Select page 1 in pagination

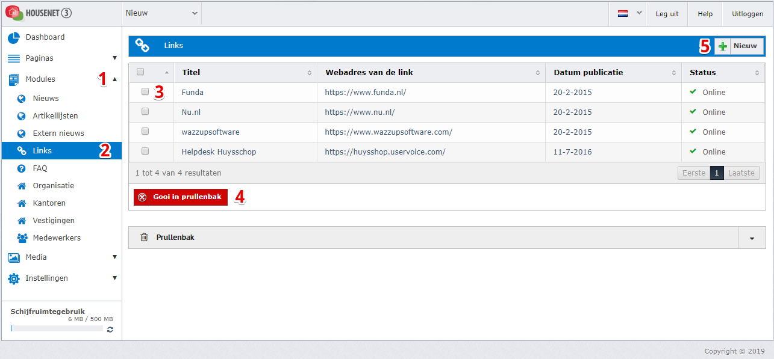(717, 173)
